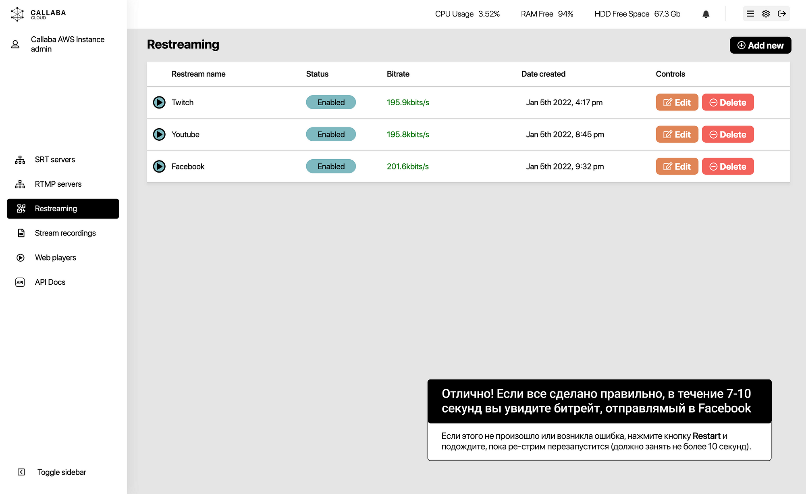The height and width of the screenshot is (494, 806).
Task: Open settings gear icon
Action: click(x=766, y=14)
